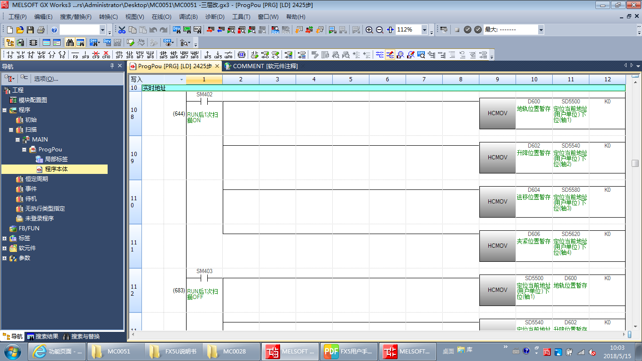Viewport: 642px width, 361px height.
Task: Select 模块配置图 in project tree
Action: tap(32, 100)
